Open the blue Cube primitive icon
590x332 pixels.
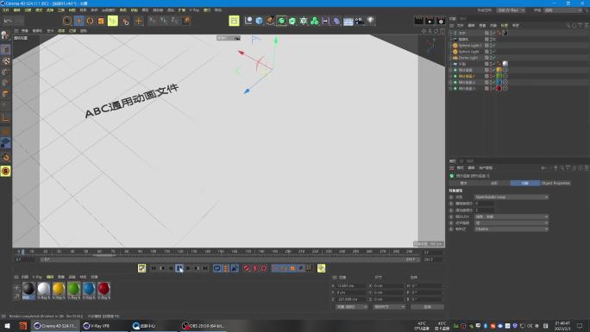pos(260,21)
